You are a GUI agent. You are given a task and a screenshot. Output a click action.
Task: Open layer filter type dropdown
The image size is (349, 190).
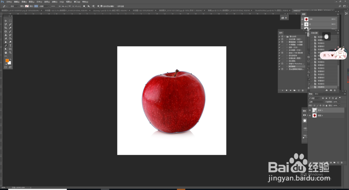(314, 98)
